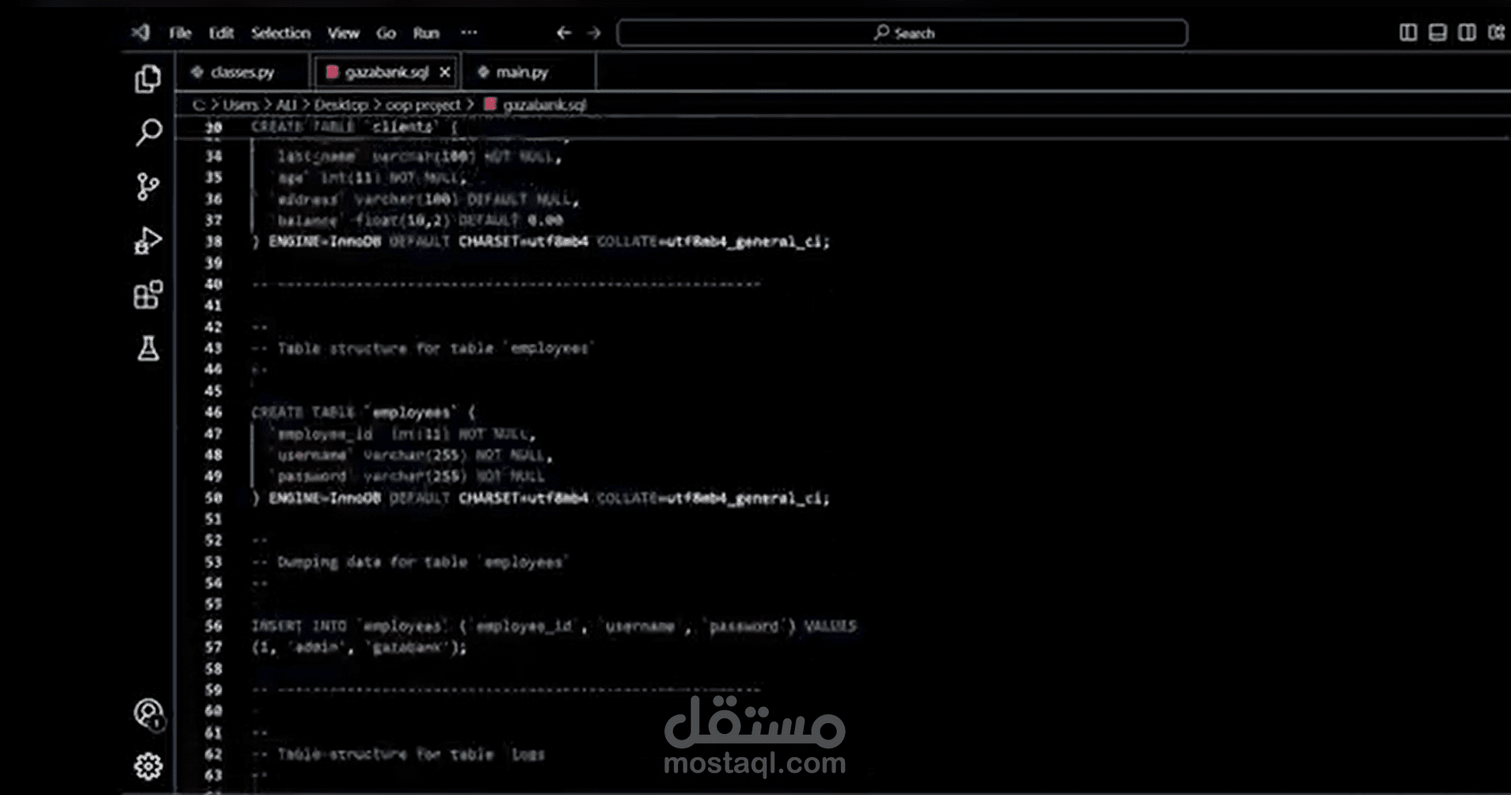Select the oop project breadcrumb segment

click(423, 105)
